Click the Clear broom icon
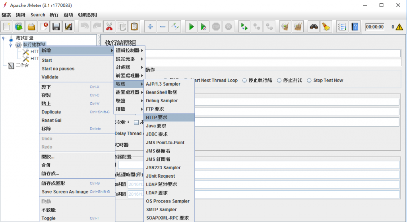 285,27
